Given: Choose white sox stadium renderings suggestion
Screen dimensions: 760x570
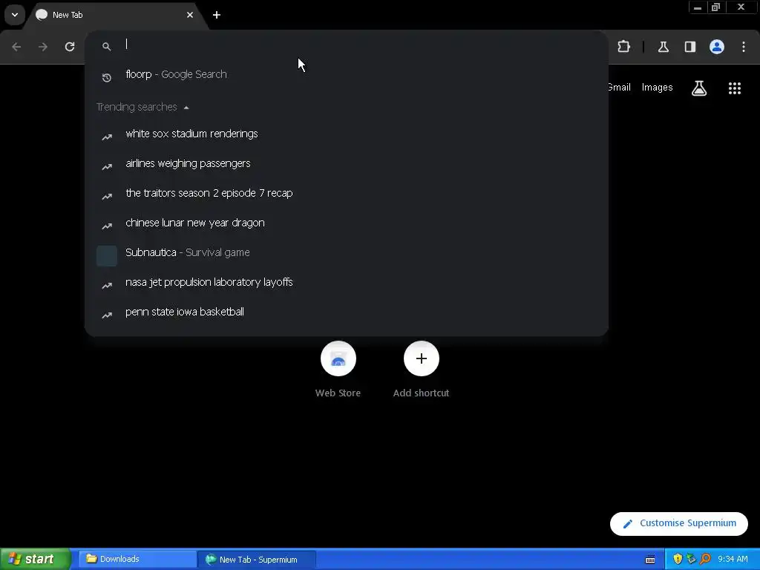Looking at the screenshot, I should [347, 134].
